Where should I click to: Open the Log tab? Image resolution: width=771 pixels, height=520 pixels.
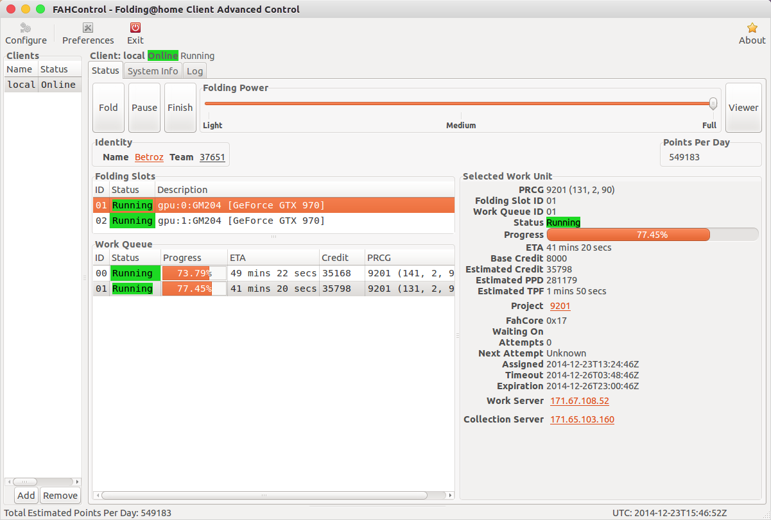pos(195,71)
